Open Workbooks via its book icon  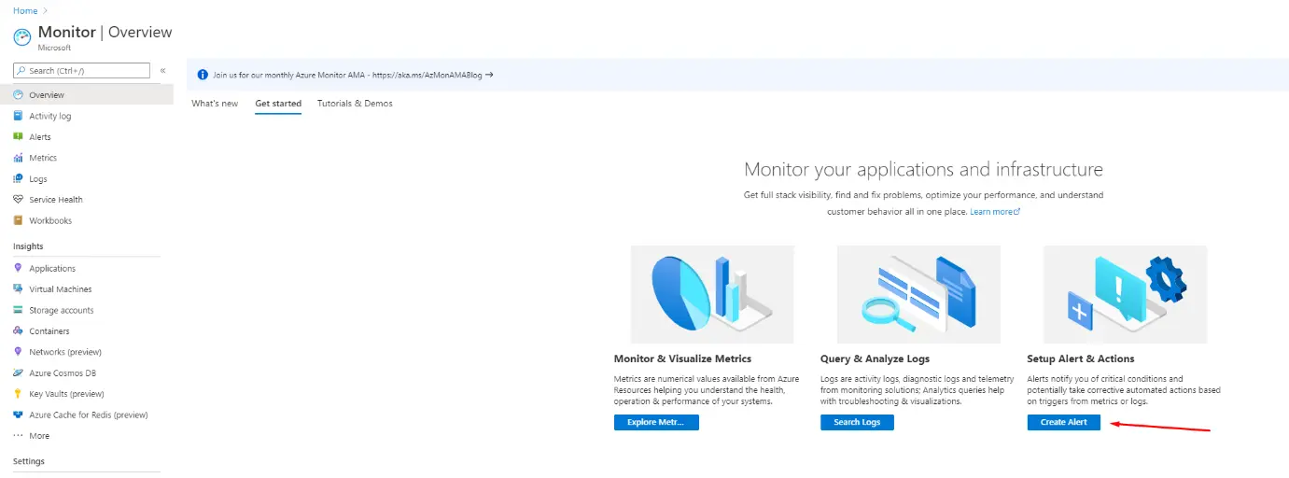[x=19, y=220]
